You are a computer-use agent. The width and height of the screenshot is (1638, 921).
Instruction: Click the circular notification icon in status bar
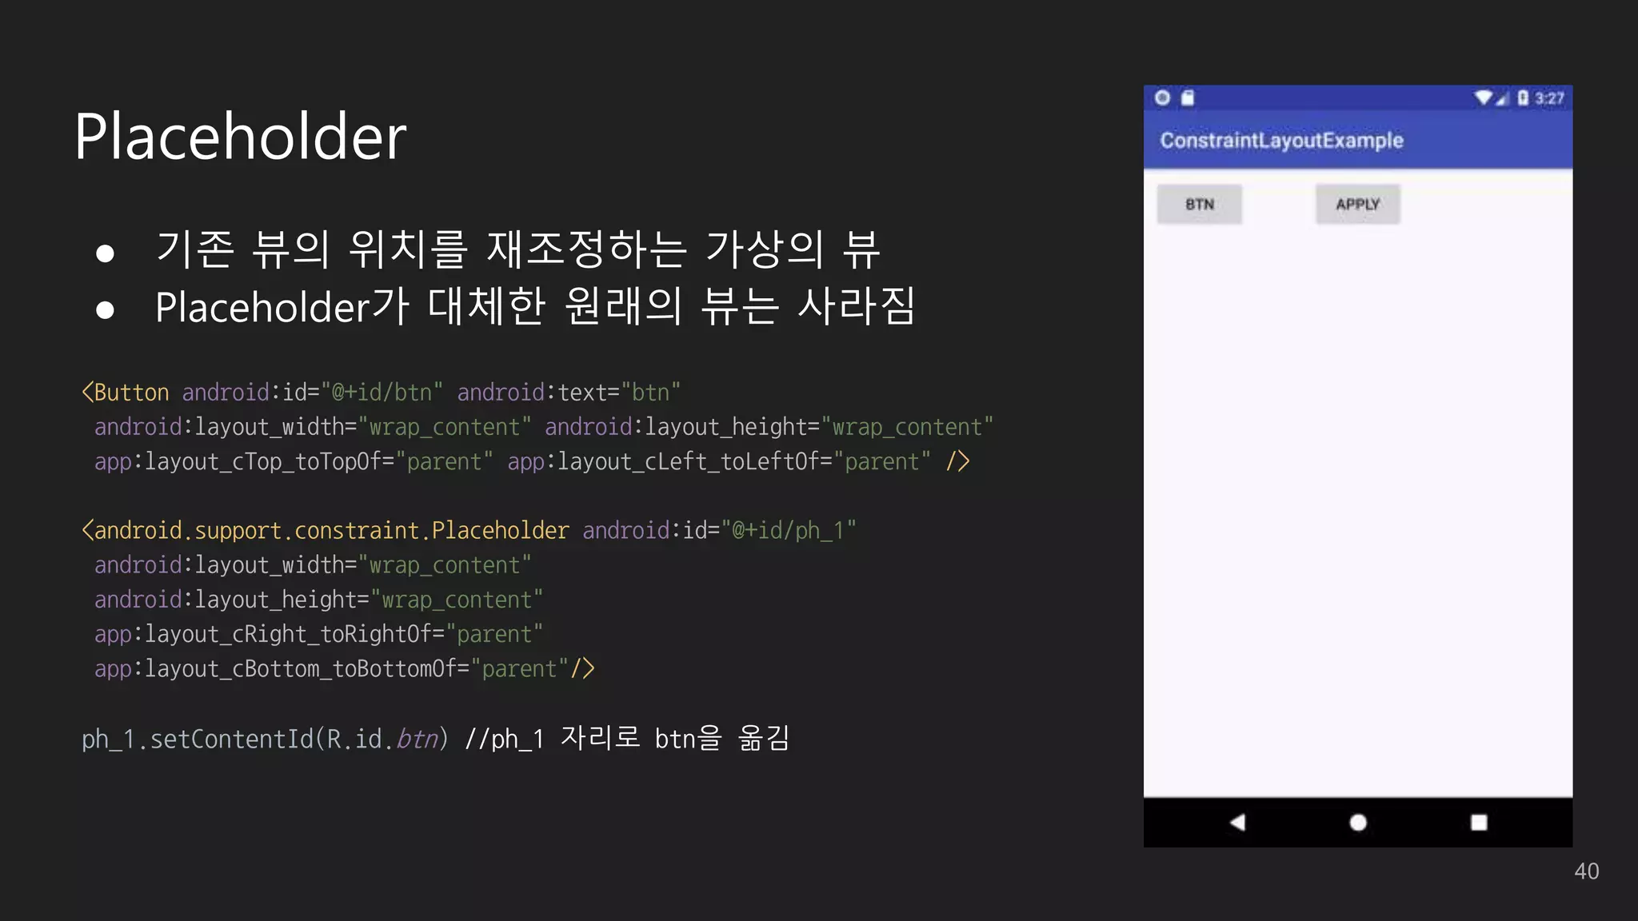pos(1162,98)
